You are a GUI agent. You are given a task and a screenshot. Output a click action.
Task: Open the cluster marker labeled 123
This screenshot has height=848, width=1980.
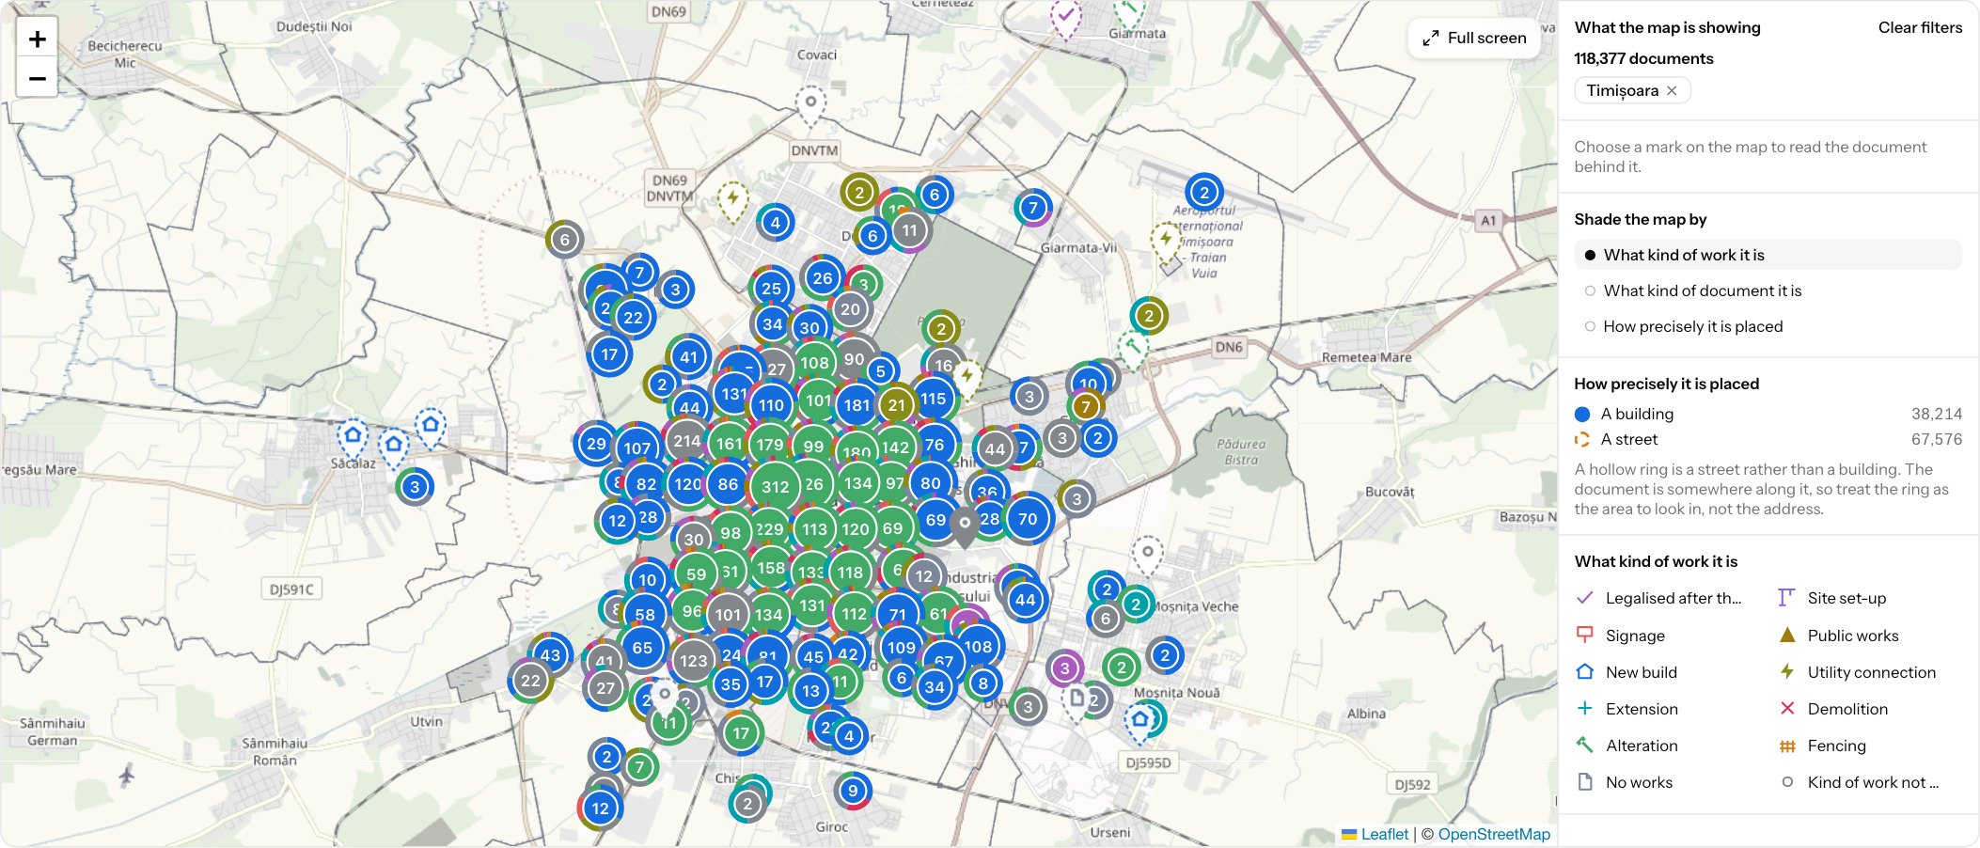[x=694, y=660]
